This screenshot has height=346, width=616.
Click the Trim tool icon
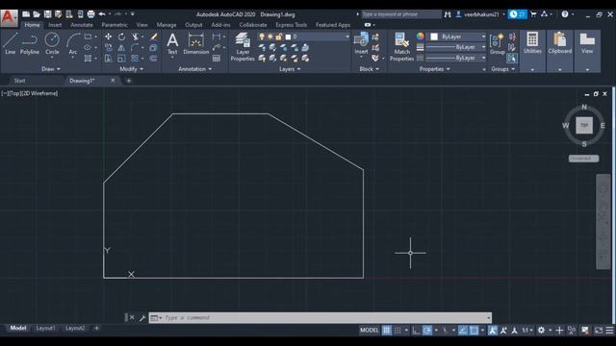pyautogui.click(x=135, y=37)
